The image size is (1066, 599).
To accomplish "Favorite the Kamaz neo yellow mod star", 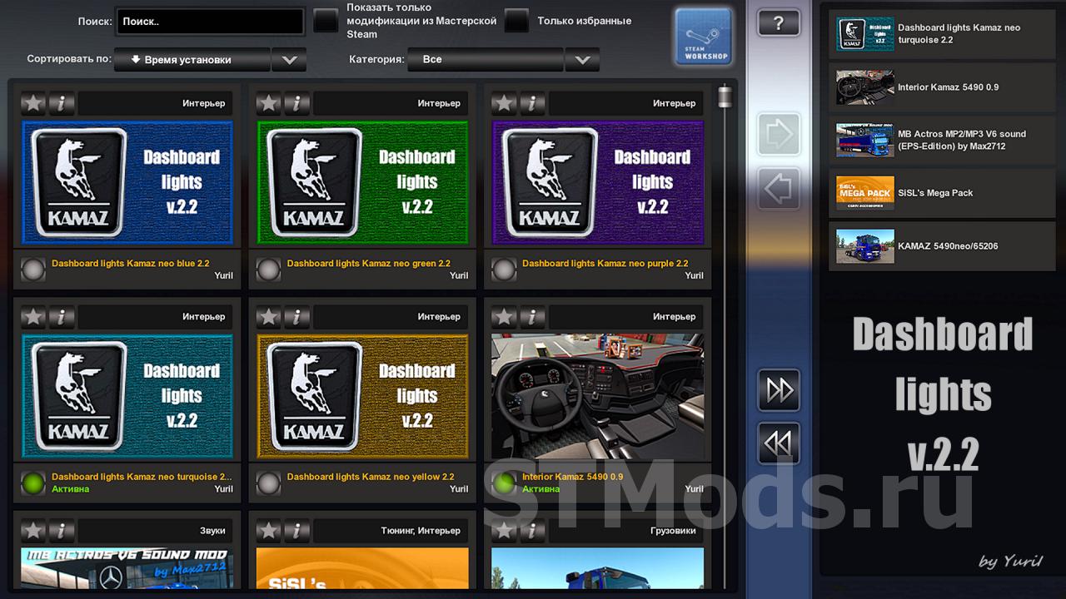I will pyautogui.click(x=268, y=317).
